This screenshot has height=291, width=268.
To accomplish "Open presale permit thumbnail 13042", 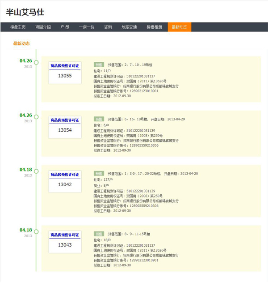I will [65, 181].
